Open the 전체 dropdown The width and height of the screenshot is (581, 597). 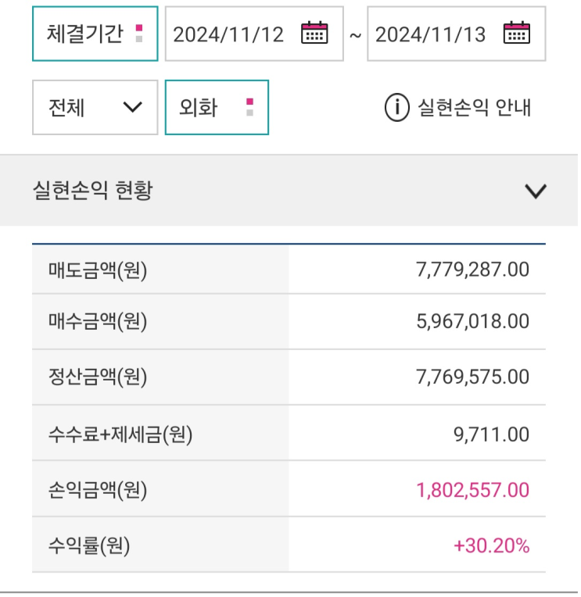95,108
